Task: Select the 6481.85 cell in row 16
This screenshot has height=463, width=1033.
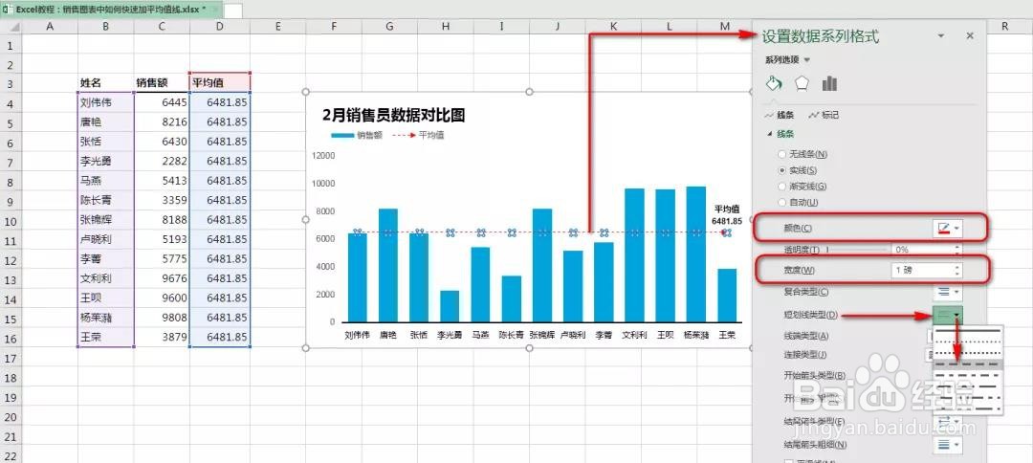Action: pyautogui.click(x=220, y=338)
